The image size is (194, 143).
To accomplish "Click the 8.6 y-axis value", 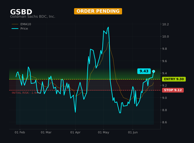I will pos(165,122).
